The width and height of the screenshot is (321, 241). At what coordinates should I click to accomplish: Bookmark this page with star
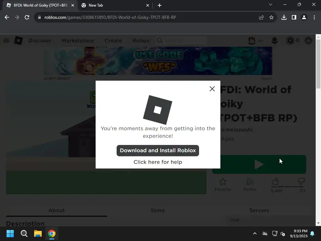(271, 18)
